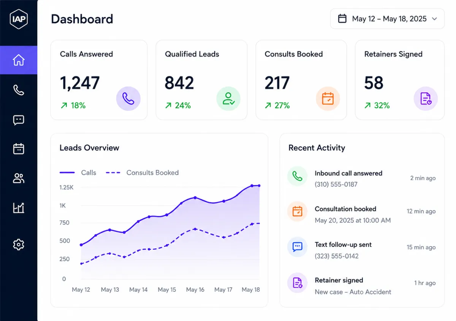Open the Inbound call answered activity

pos(362,178)
